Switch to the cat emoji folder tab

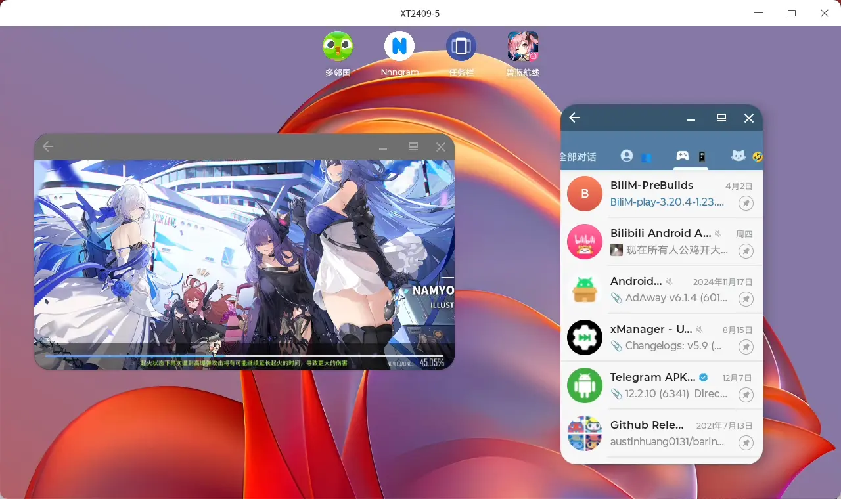pyautogui.click(x=746, y=156)
